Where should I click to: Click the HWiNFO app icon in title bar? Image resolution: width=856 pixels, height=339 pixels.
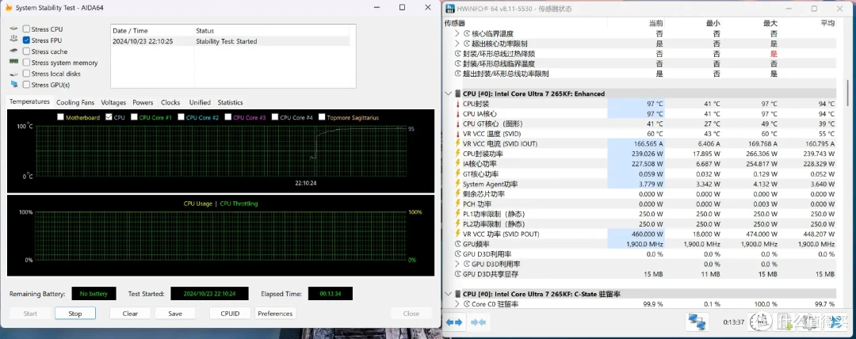[x=450, y=8]
